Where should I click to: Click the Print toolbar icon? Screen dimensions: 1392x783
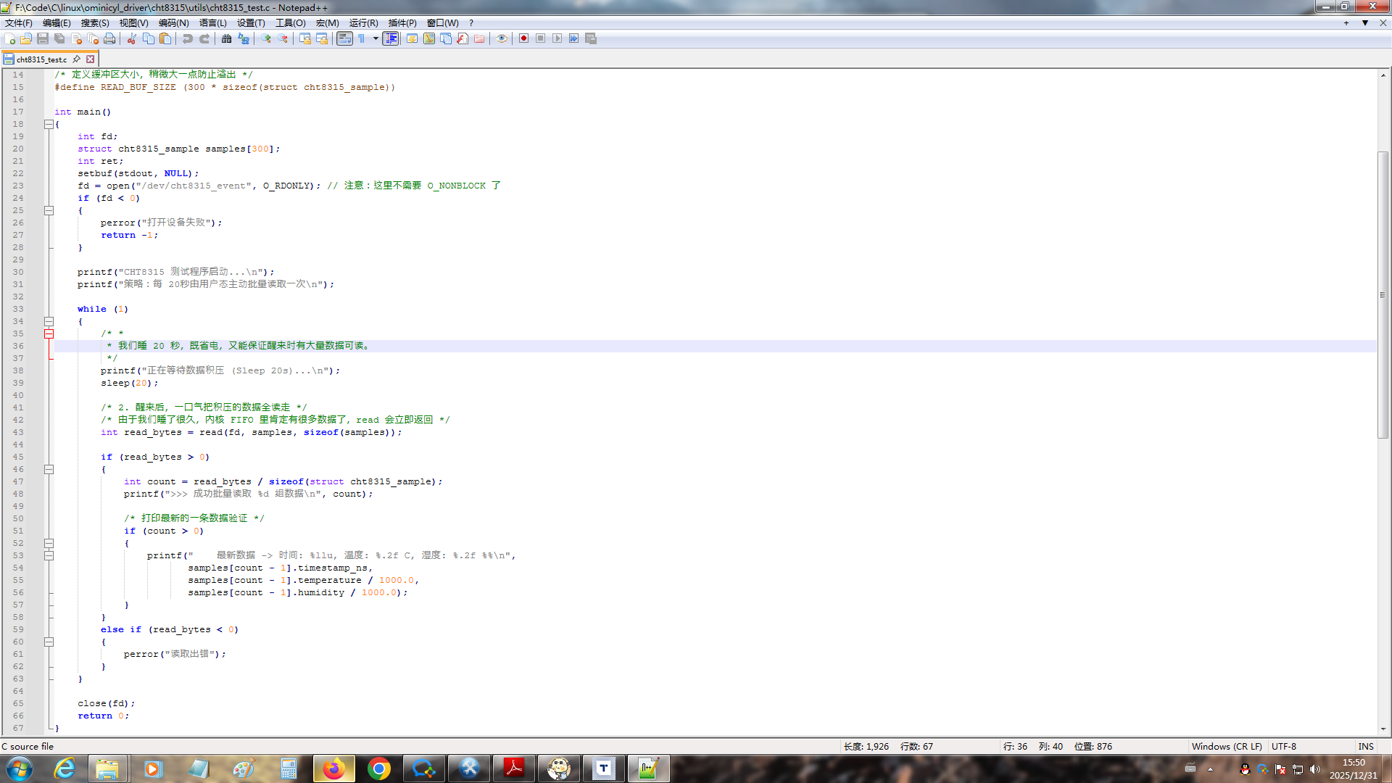click(109, 38)
